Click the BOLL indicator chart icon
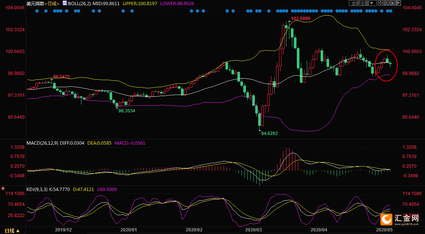425x234 pixels. (x=65, y=3)
